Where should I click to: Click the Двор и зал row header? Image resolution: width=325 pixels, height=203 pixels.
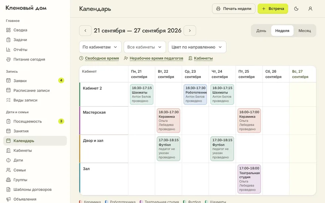click(x=104, y=149)
